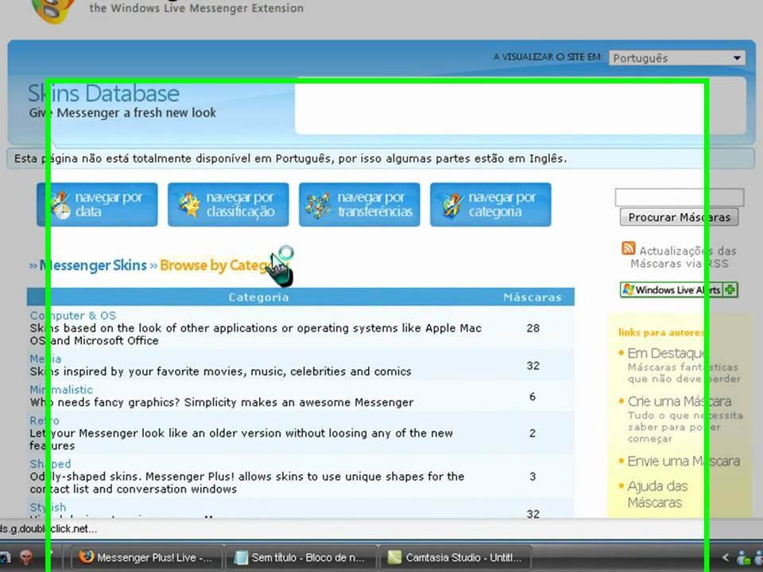
Task: Open the Browse by Category breadcrumb link
Action: pyautogui.click(x=224, y=265)
